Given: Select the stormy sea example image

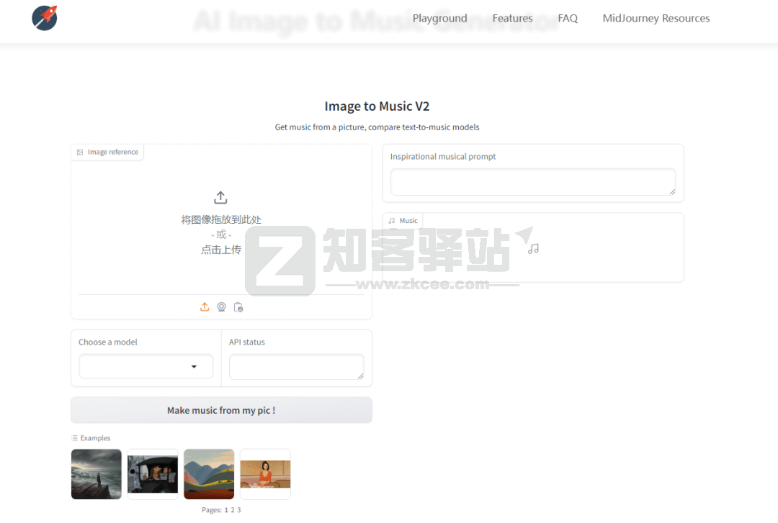Looking at the screenshot, I should [x=97, y=474].
